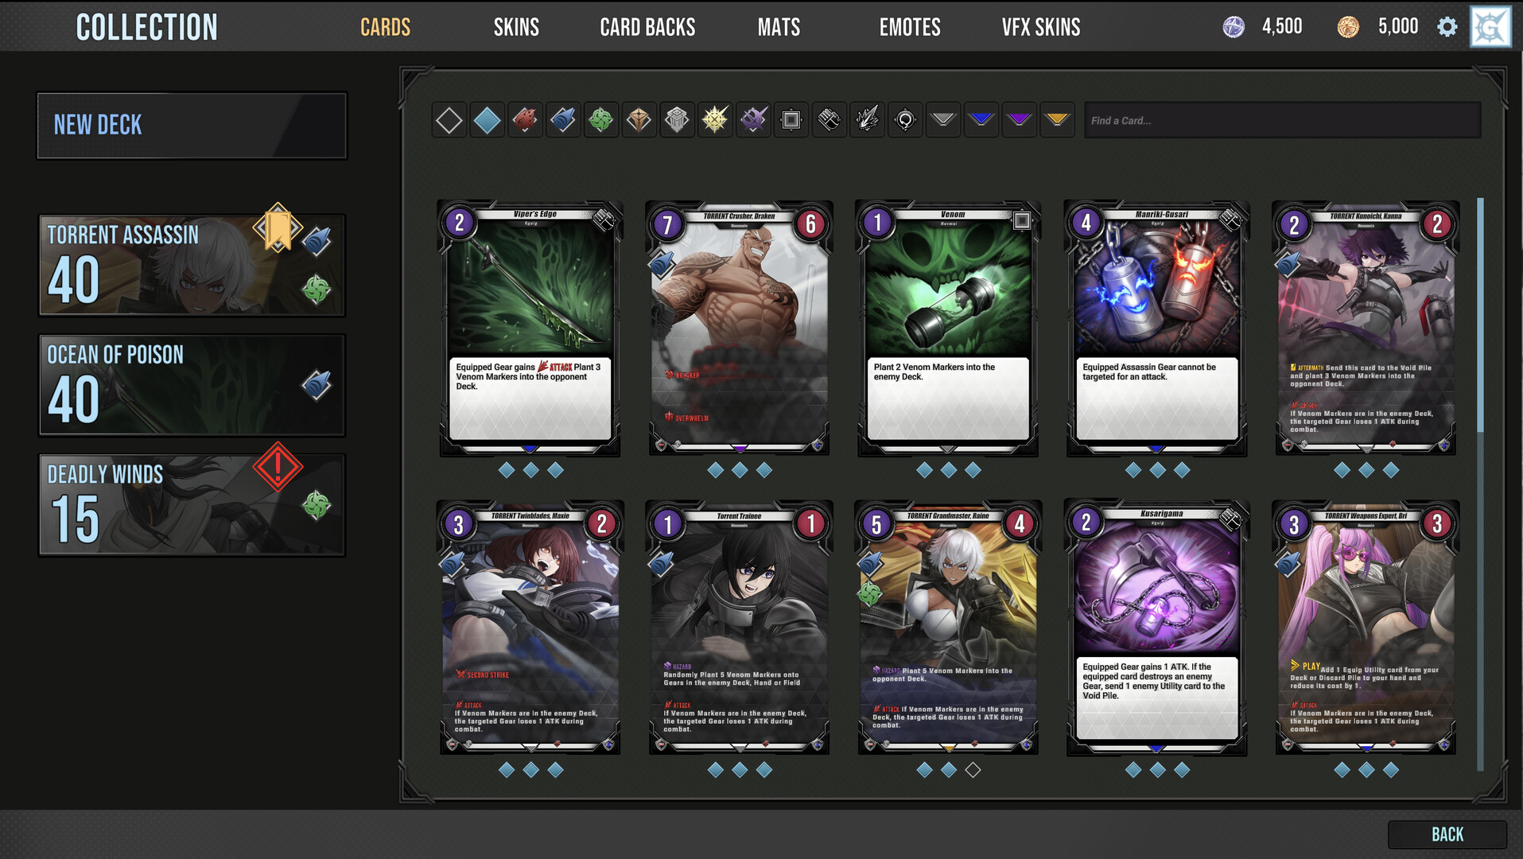Filter by the square frame card-type icon
This screenshot has height=859, width=1523.
click(x=791, y=119)
